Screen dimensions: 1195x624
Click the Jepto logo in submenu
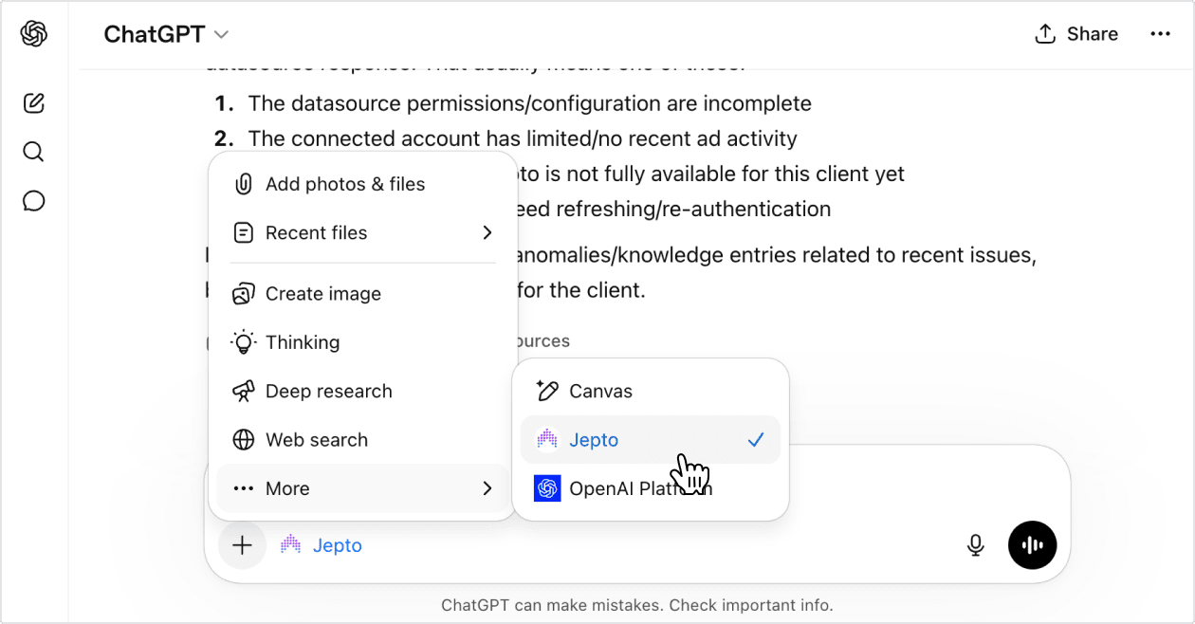547,439
